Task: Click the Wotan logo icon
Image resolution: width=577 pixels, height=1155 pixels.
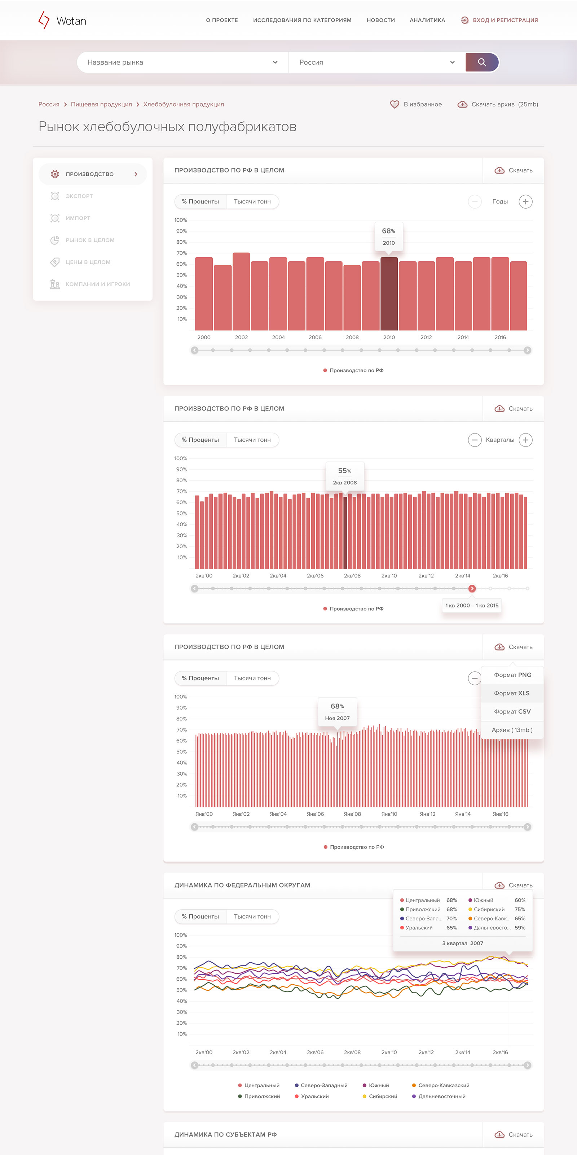Action: point(44,20)
